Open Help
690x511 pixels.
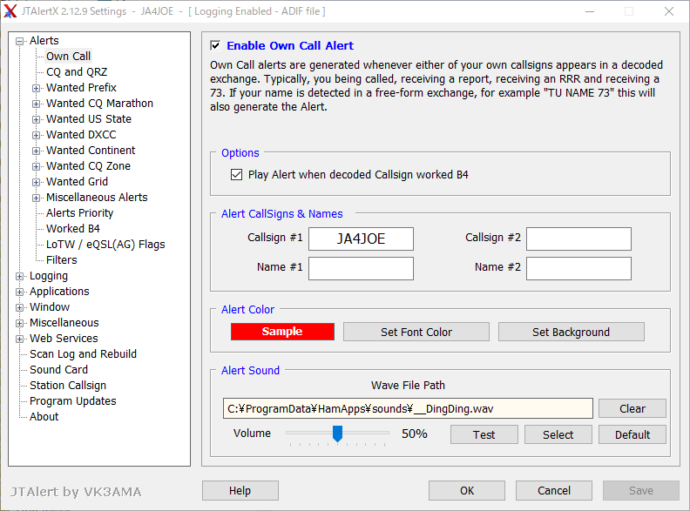click(x=240, y=490)
